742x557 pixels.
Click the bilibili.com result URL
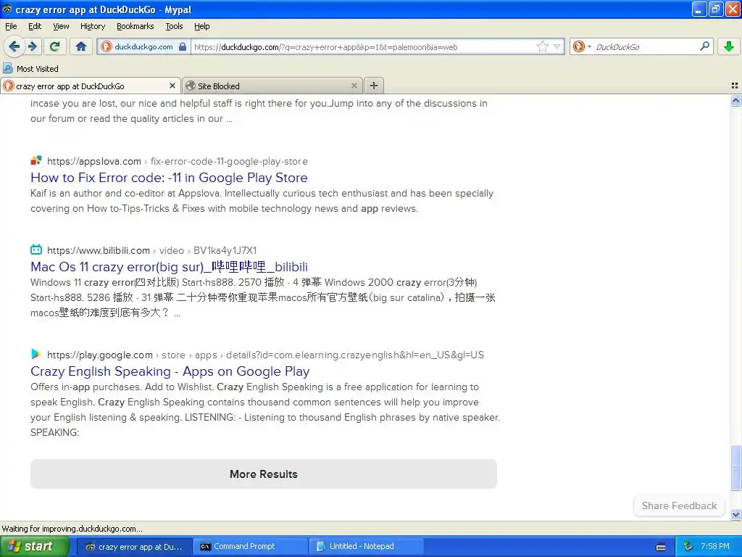(x=151, y=250)
